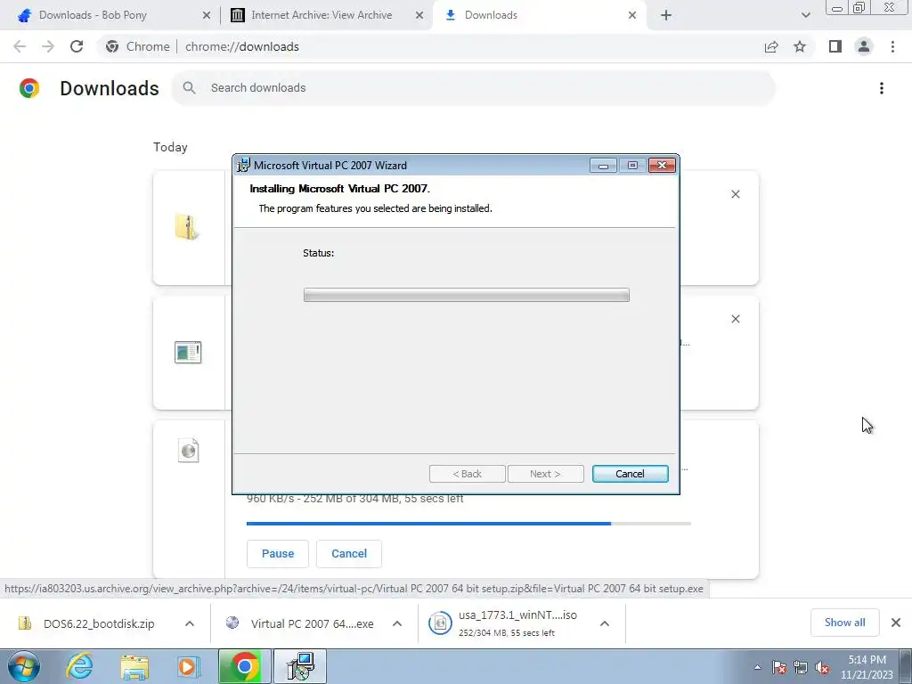Image resolution: width=912 pixels, height=684 pixels.
Task: Click the setup program file icon
Action: tap(187, 353)
